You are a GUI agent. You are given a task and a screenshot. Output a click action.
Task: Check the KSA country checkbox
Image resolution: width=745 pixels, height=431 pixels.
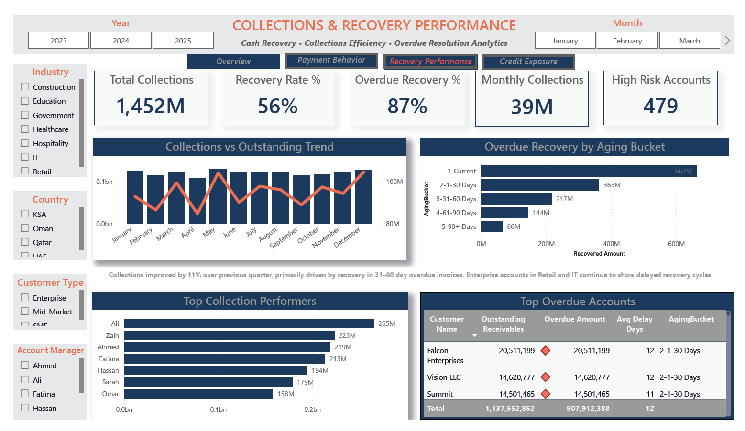pos(25,214)
